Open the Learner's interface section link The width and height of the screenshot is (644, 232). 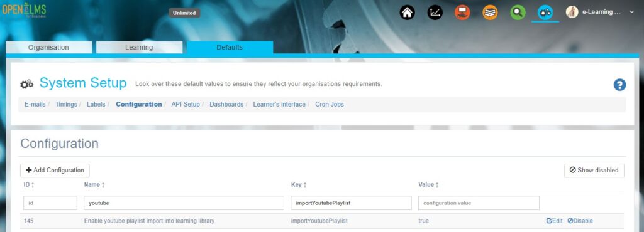coord(279,104)
